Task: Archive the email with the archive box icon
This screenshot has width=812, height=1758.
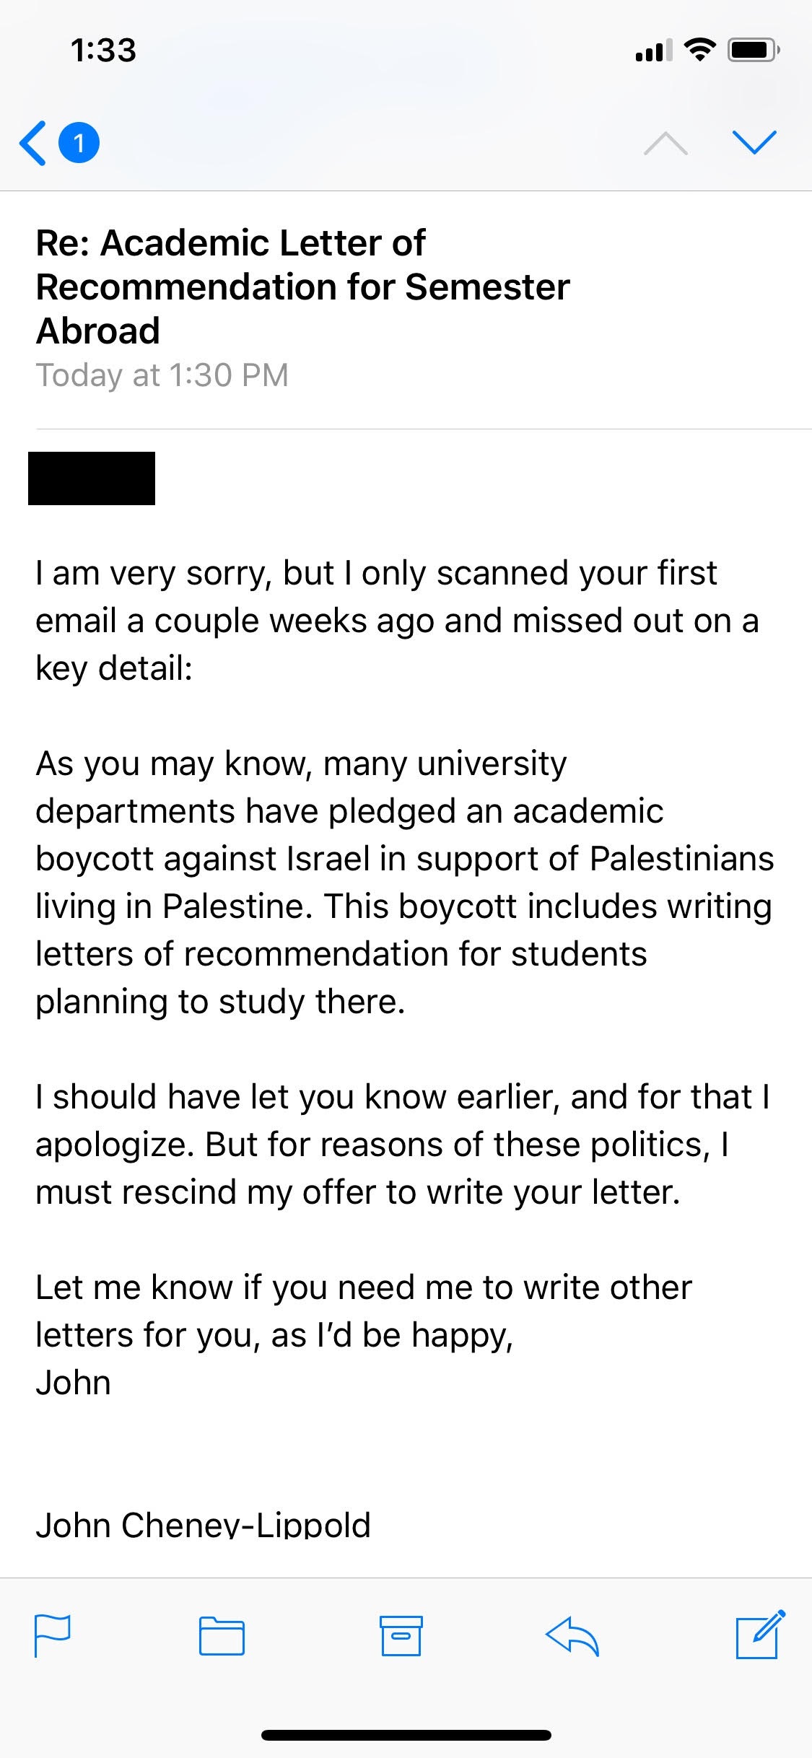Action: (401, 1635)
